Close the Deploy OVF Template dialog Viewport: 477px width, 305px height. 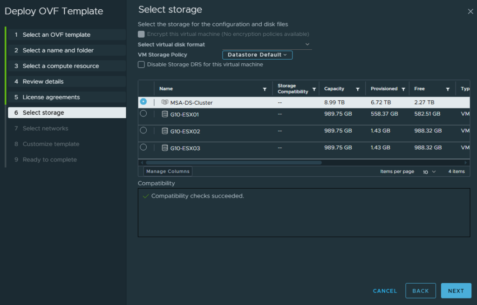(470, 12)
